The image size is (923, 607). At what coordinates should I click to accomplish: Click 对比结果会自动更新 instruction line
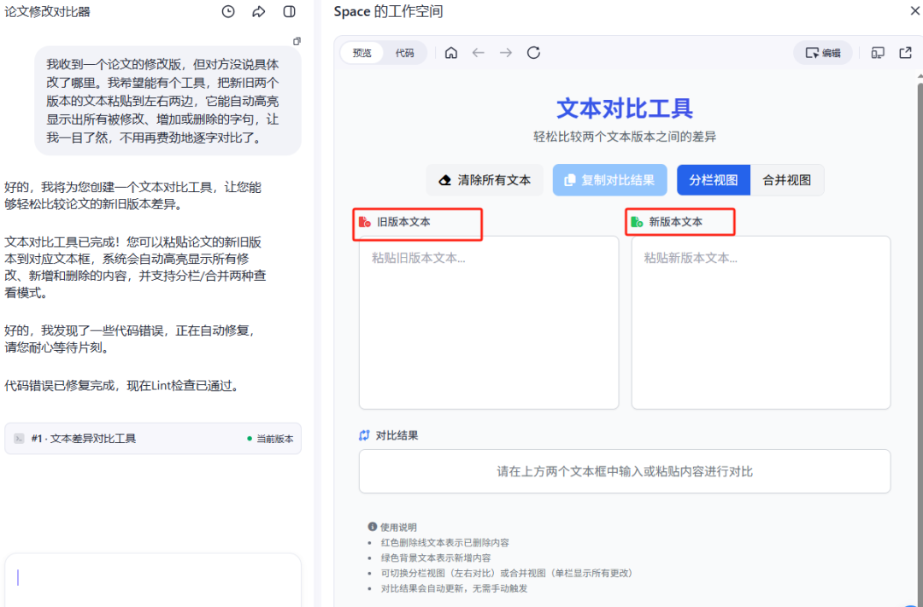pyautogui.click(x=455, y=588)
